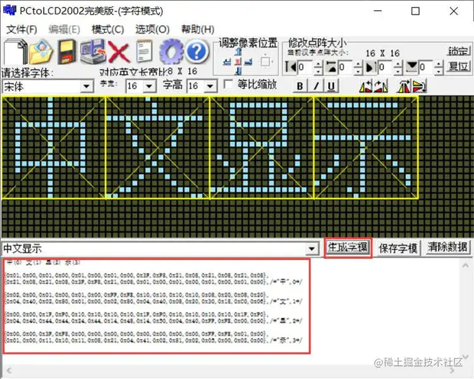Click the center pixel-position icon
474x379 pixels.
click(238, 62)
